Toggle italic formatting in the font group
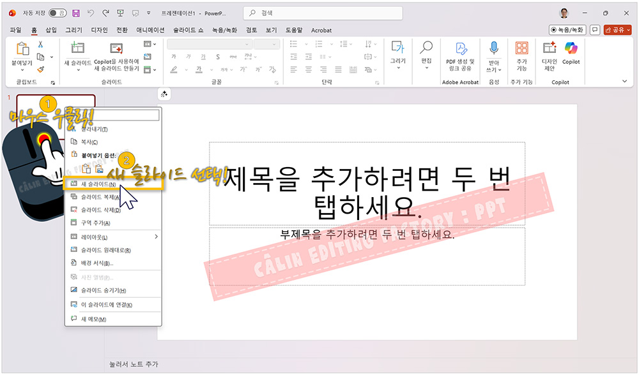 189,57
